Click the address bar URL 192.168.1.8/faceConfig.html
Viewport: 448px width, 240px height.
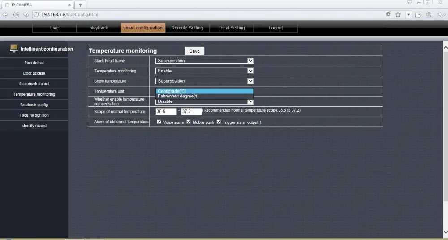tap(69, 15)
